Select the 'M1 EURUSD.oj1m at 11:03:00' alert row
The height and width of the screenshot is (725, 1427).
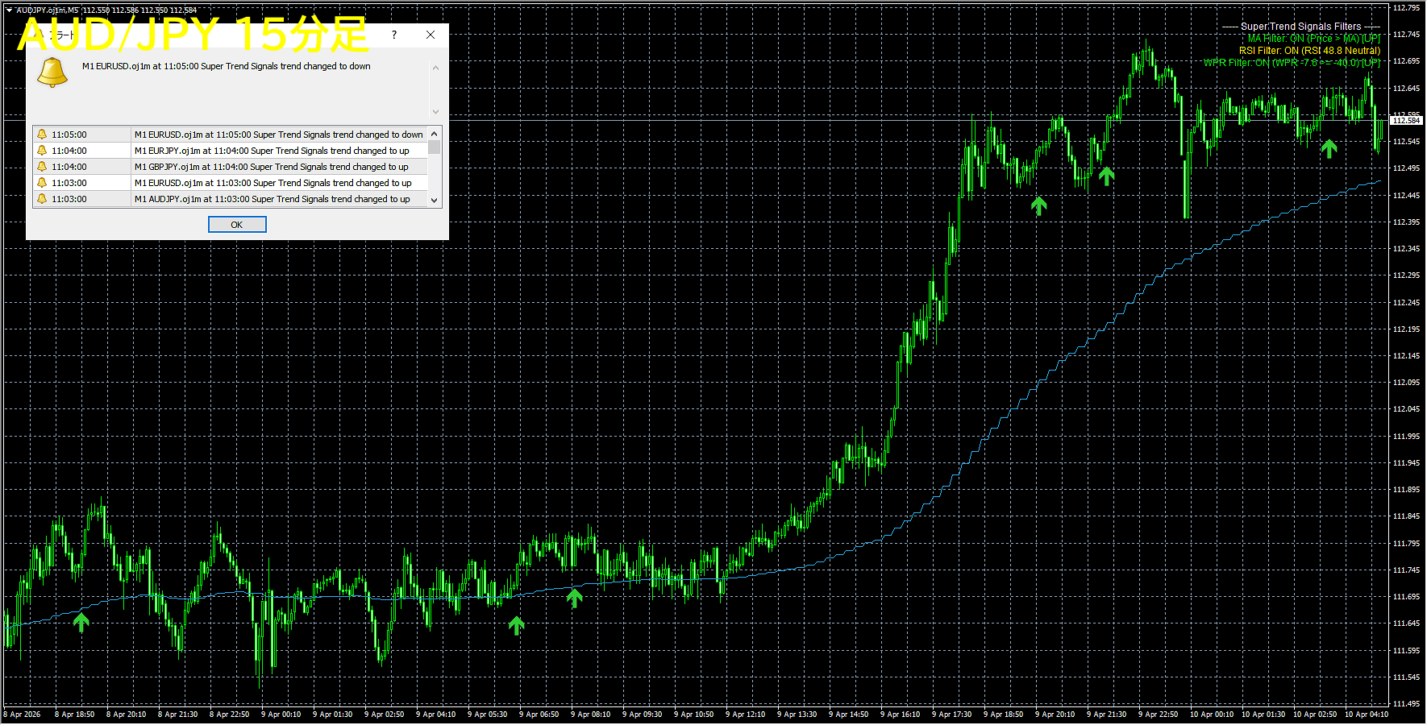231,183
